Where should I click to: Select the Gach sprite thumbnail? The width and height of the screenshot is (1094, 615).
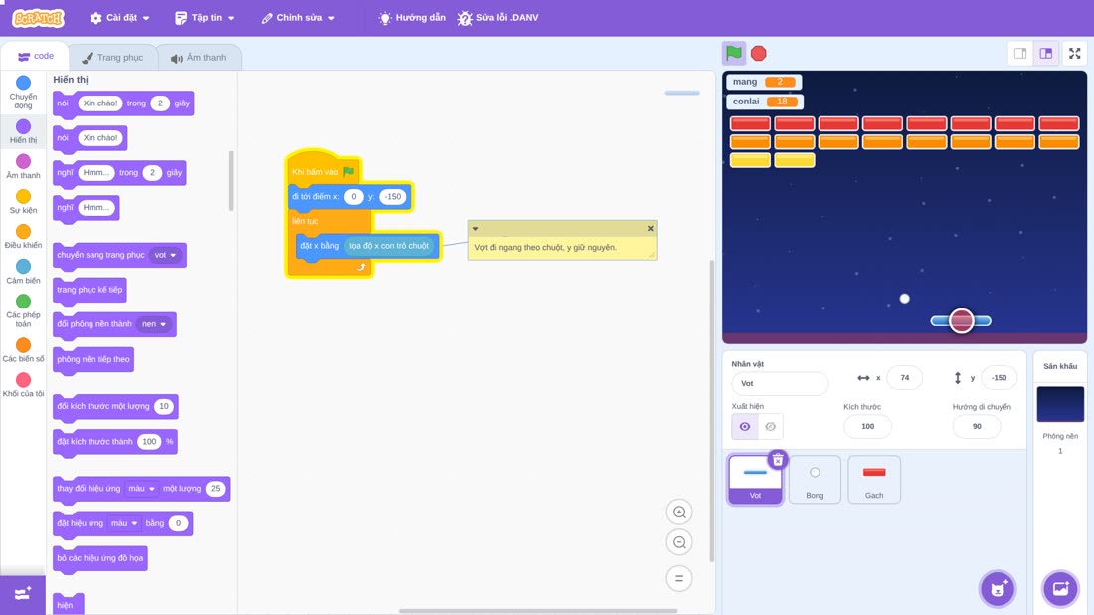click(874, 479)
